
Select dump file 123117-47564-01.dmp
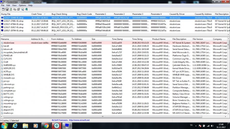click(14, 24)
